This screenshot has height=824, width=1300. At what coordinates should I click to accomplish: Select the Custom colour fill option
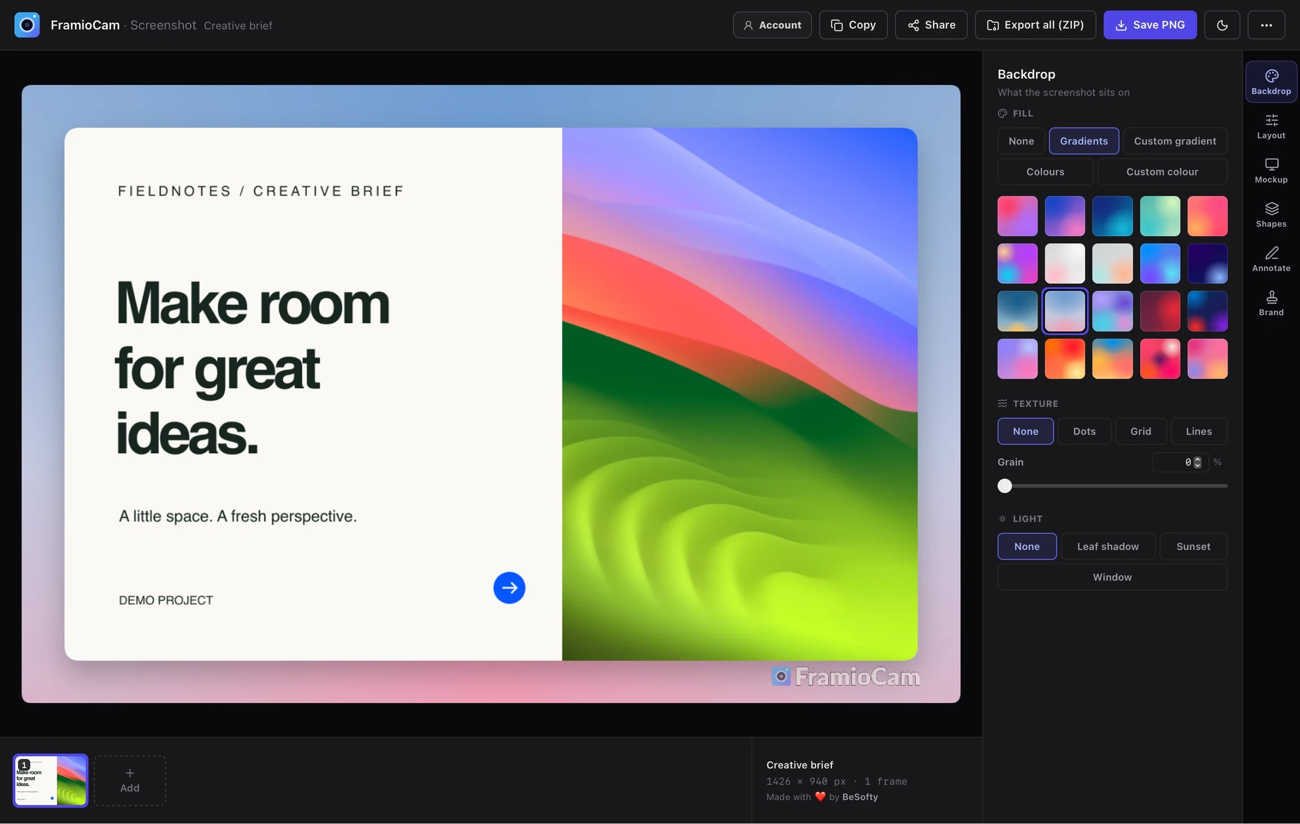point(1162,172)
